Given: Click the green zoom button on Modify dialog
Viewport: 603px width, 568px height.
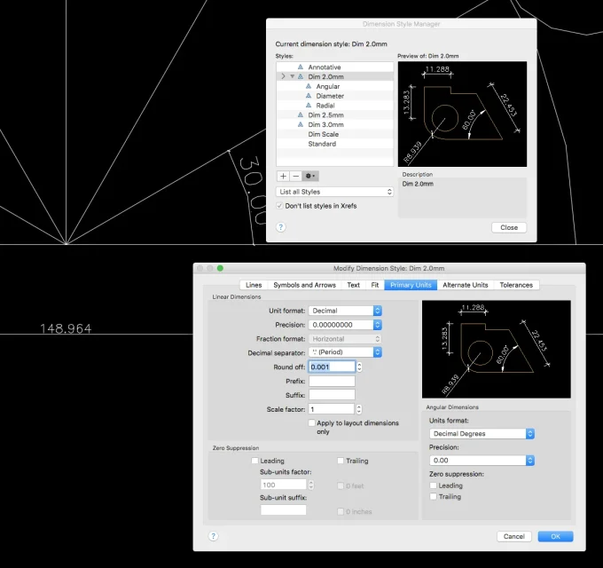Looking at the screenshot, I should (220, 268).
